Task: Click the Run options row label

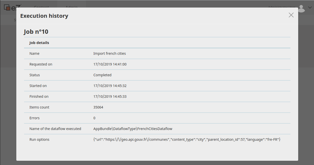Action: point(39,139)
